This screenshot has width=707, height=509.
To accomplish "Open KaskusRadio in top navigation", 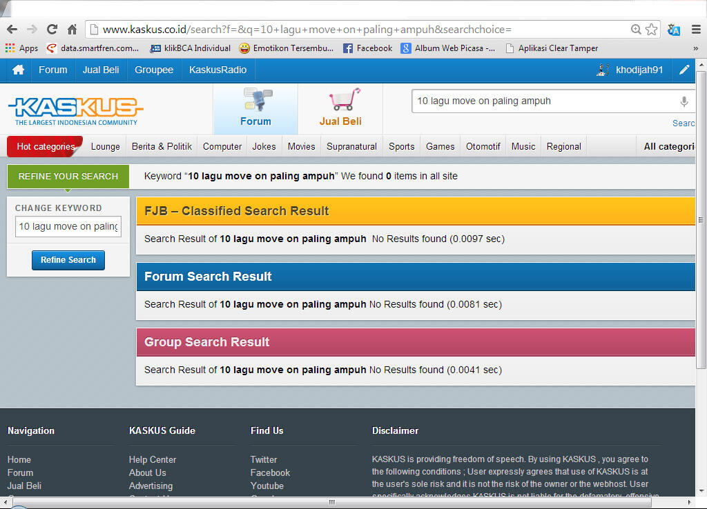I will click(217, 70).
